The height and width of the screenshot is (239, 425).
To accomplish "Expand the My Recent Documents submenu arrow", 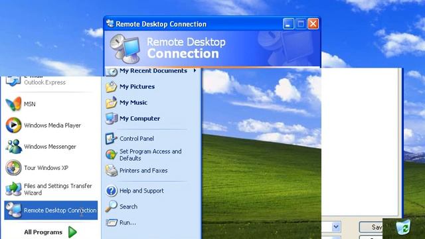I will click(195, 70).
